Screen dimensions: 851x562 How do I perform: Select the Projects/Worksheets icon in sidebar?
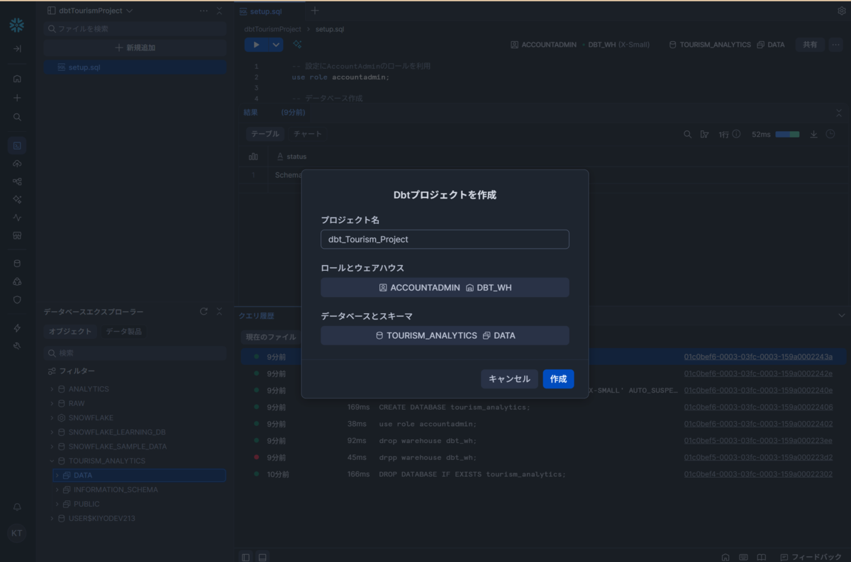(17, 145)
